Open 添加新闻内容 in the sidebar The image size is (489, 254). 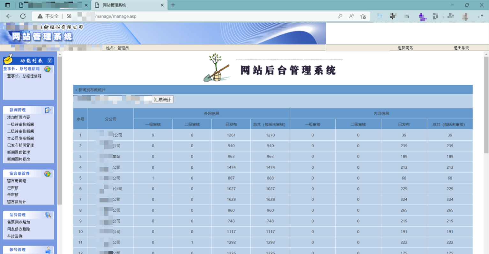(x=19, y=117)
